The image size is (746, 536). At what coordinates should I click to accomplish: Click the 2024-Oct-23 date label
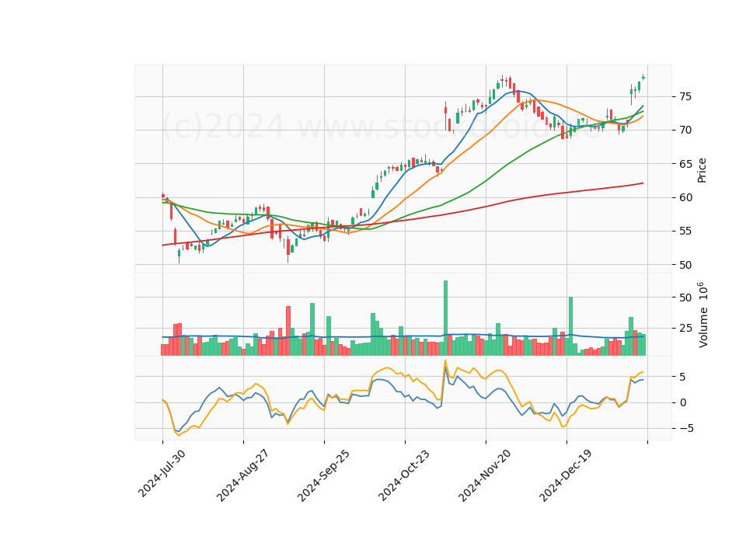[404, 475]
